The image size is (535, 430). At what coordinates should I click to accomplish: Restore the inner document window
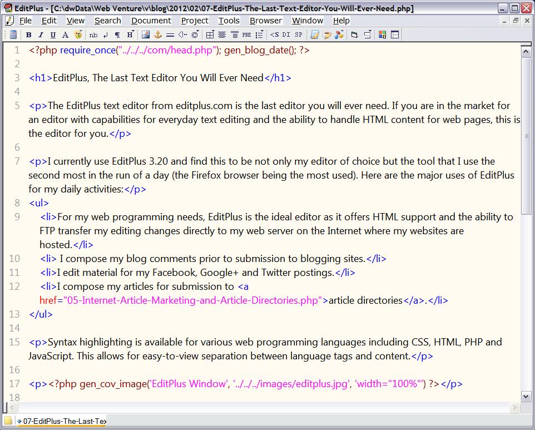tap(516, 21)
